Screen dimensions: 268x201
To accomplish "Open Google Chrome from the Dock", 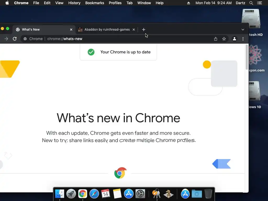I will 82,194.
